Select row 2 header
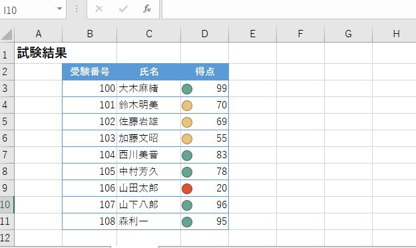Image resolution: width=416 pixels, height=248 pixels. click(7, 72)
